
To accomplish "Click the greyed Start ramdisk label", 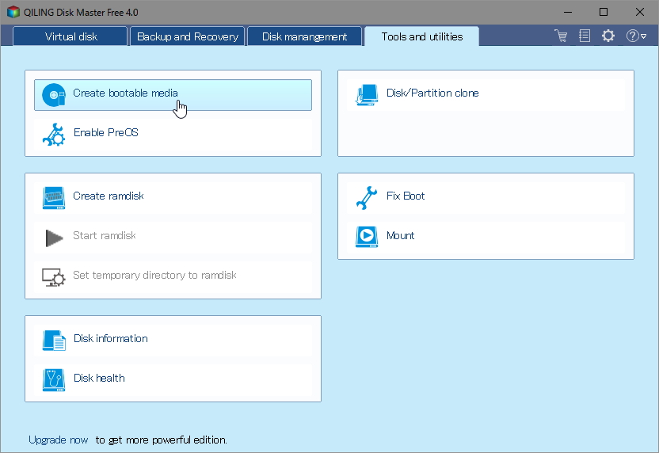I will coord(105,235).
